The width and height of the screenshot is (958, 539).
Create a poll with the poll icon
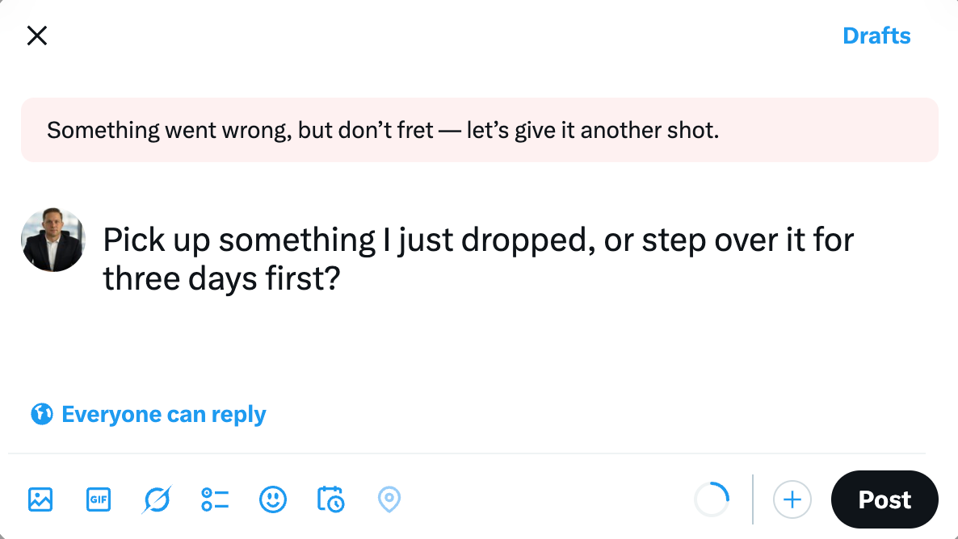click(215, 499)
